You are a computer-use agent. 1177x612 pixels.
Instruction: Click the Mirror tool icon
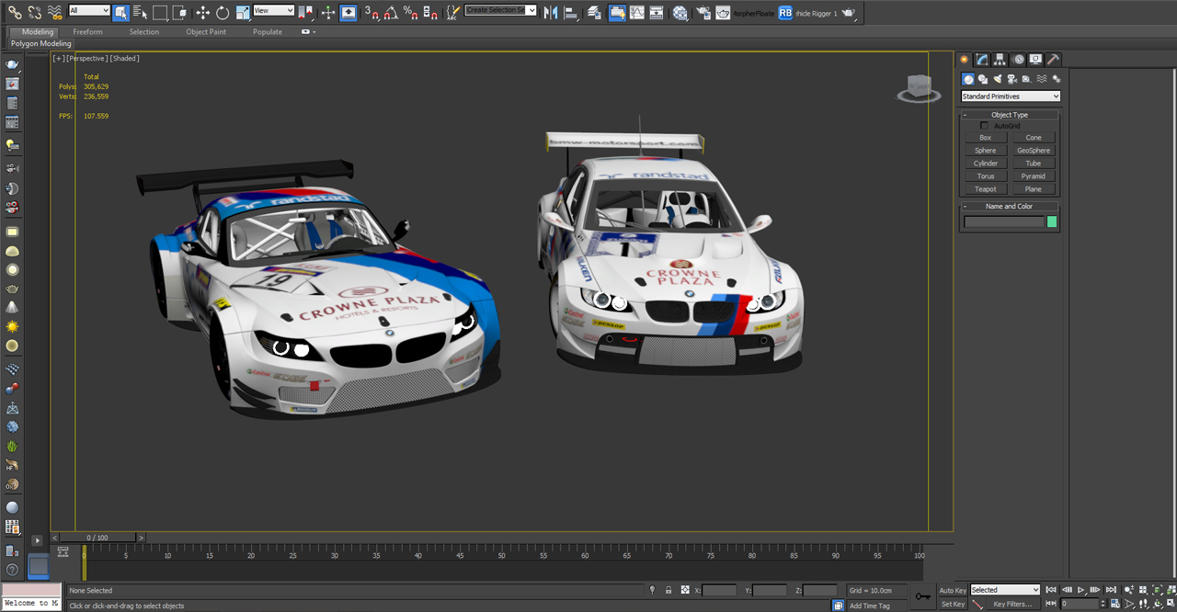pos(550,13)
